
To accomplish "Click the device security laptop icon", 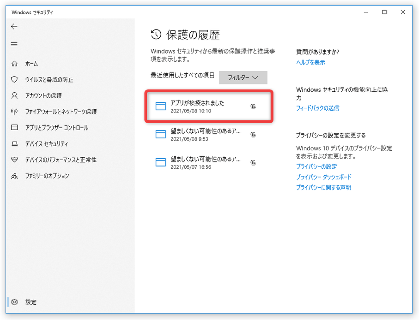I will tap(14, 144).
